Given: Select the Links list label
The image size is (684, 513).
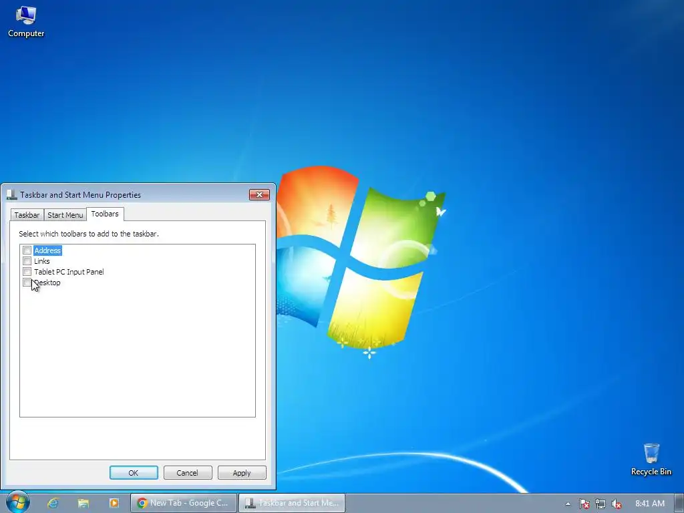Looking at the screenshot, I should pos(42,261).
